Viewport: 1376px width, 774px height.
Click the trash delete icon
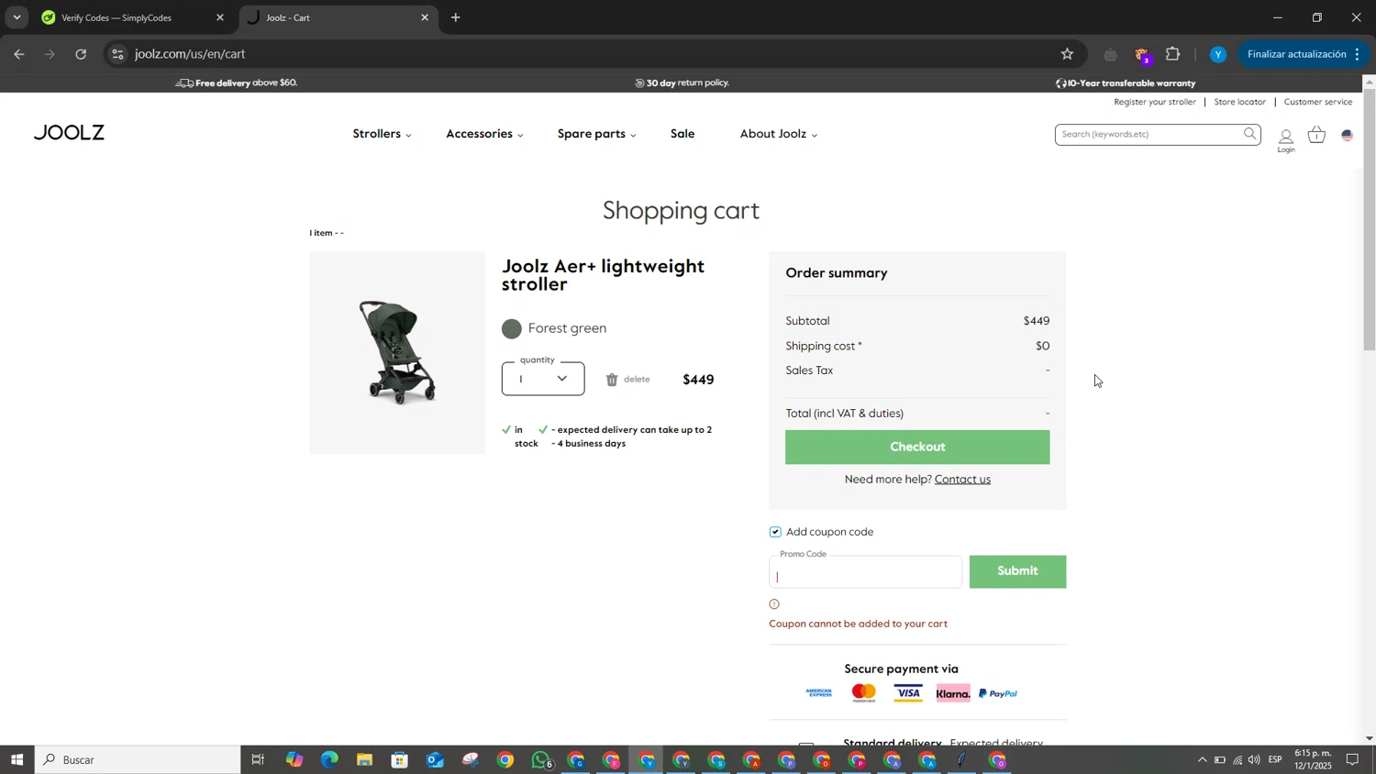pos(612,380)
